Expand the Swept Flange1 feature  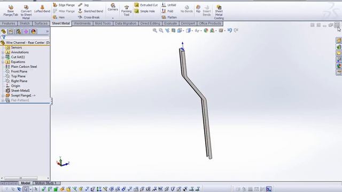pos(3,95)
